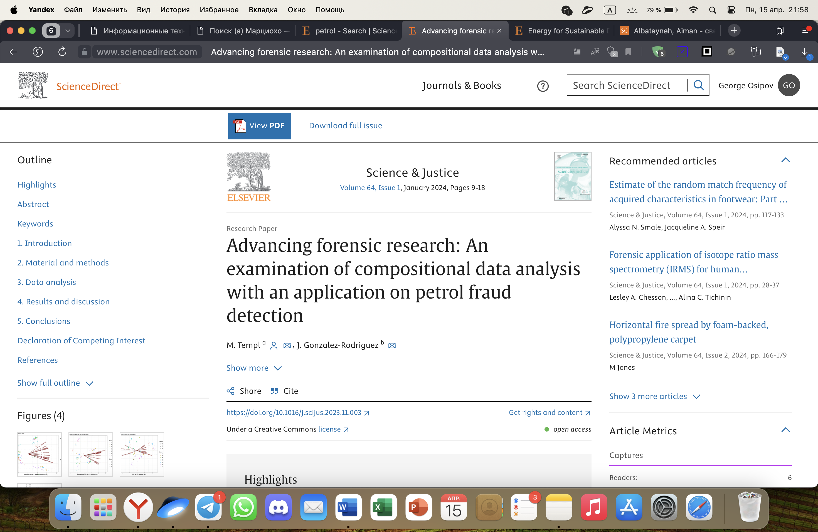Click the magnifier search submit button
The image size is (818, 532).
pyautogui.click(x=698, y=85)
